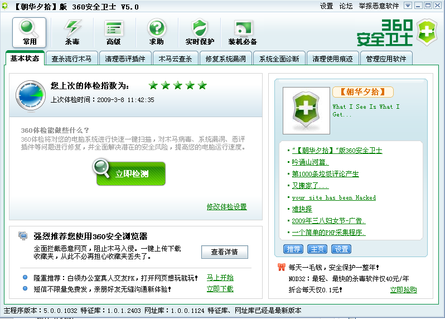Click the 360安全卫士 logo shield

tap(427, 32)
